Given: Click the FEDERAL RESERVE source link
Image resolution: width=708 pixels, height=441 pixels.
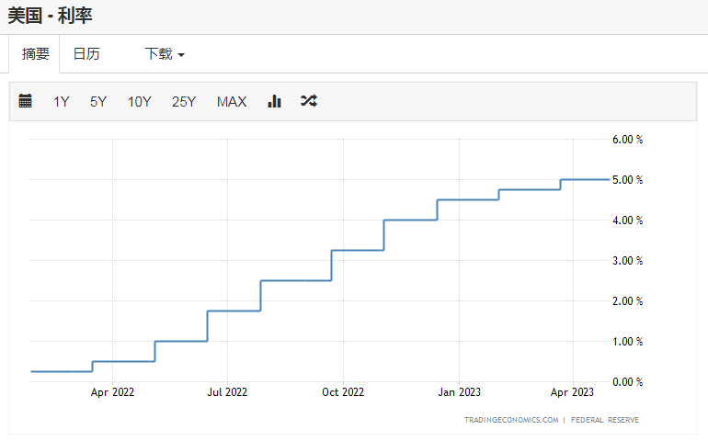Looking at the screenshot, I should tap(605, 420).
